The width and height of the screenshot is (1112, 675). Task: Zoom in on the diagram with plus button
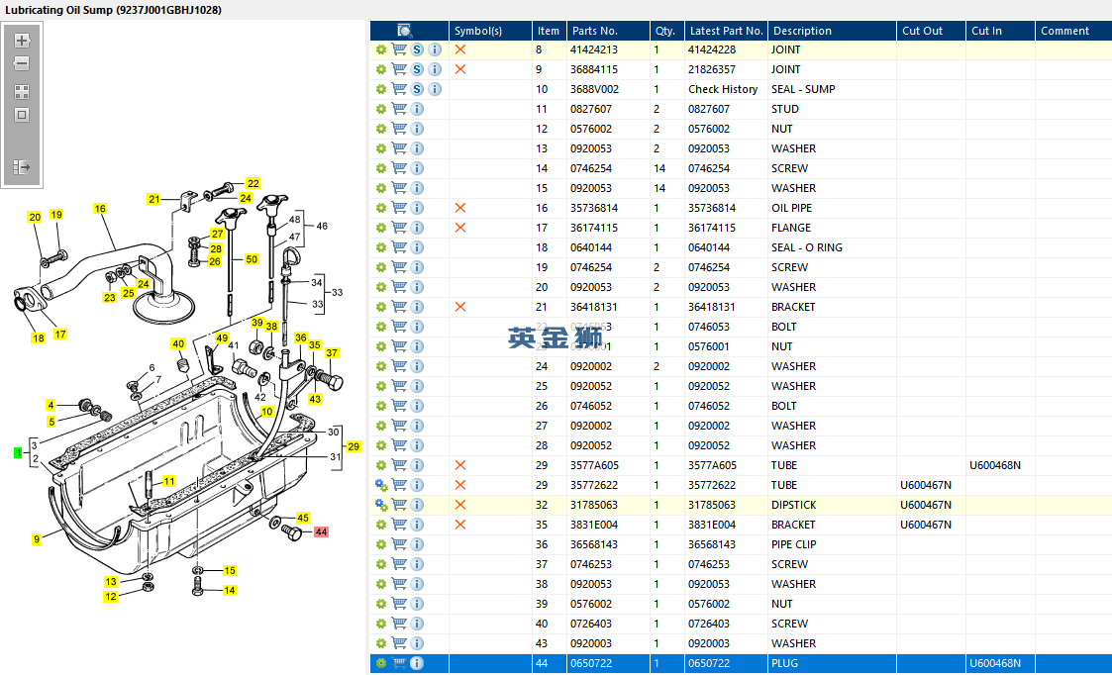[x=22, y=41]
